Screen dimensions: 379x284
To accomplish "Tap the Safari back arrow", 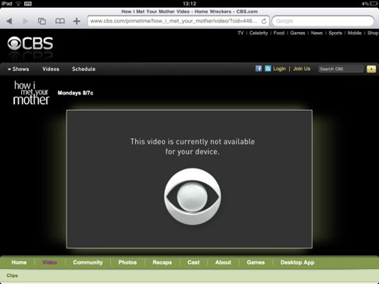I will [9, 21].
